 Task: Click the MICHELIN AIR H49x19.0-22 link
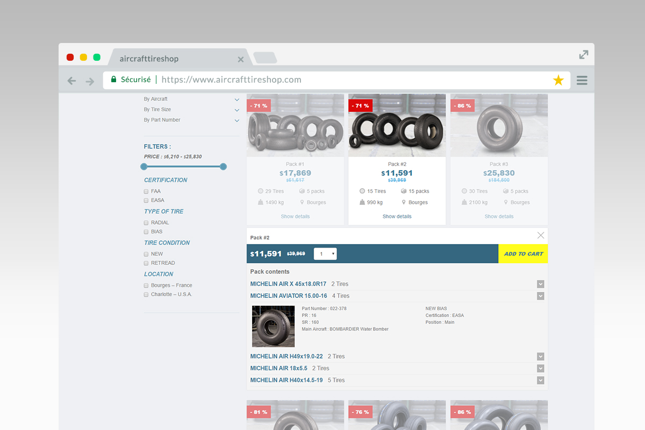click(286, 356)
